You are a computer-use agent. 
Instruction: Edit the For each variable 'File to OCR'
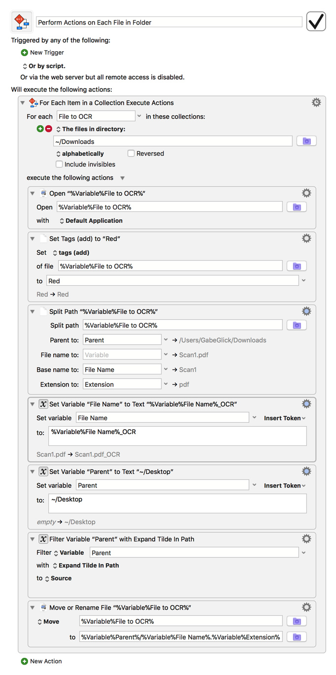[x=96, y=116]
